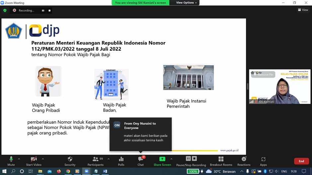This screenshot has height=175, width=312.
Task: Click Remove Pin on Siti Kamiati's video
Action: coord(264,75)
